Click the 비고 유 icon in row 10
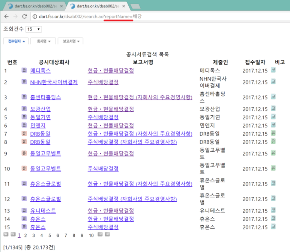The height and width of the screenshot is (252, 290). [273, 168]
